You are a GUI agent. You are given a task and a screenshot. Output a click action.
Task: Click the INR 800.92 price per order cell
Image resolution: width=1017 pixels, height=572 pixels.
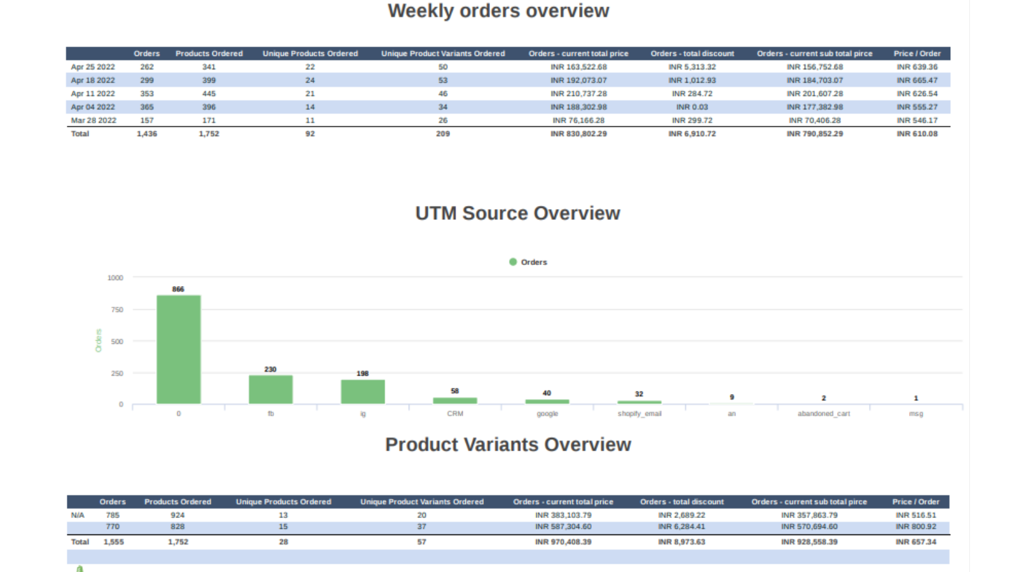pos(916,527)
